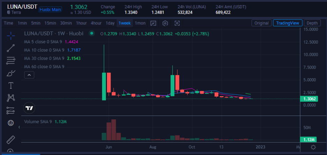
Task: Switch to TradingView chart mode
Action: (x=288, y=23)
